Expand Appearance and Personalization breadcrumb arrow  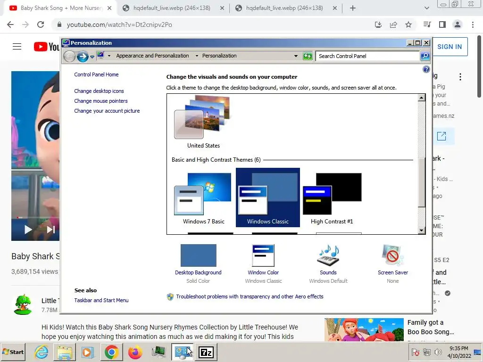[x=197, y=56]
